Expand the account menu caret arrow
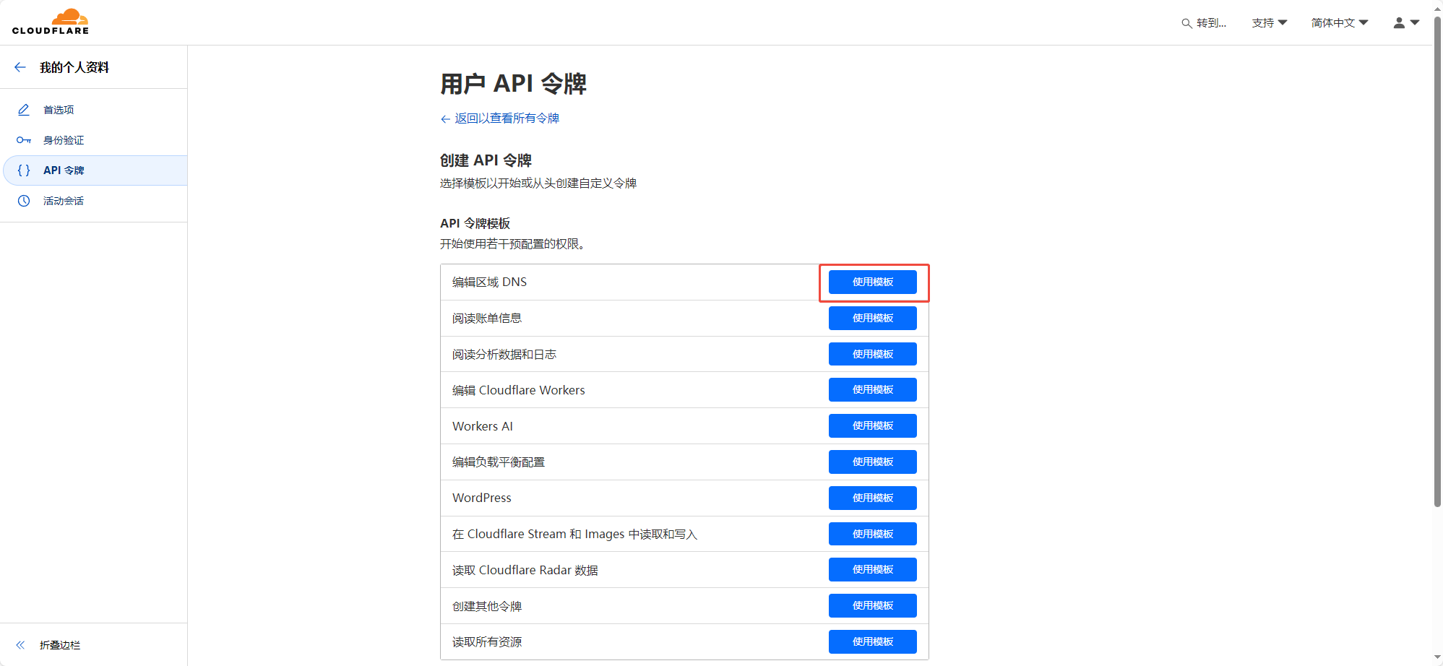The width and height of the screenshot is (1443, 666). 1415,23
